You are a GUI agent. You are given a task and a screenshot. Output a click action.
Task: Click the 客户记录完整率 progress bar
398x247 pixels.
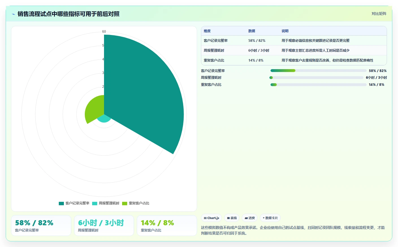click(x=318, y=71)
